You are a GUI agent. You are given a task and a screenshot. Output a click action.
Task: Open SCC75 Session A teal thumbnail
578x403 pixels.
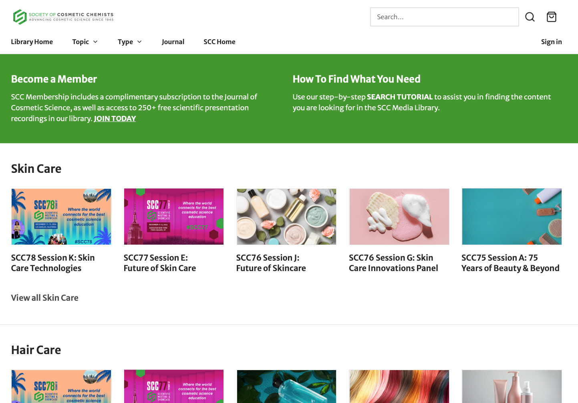[512, 217]
